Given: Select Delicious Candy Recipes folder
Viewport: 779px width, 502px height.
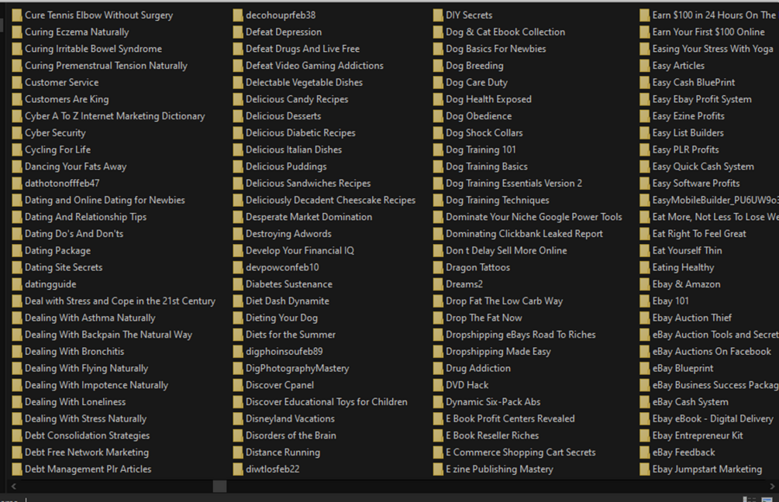Looking at the screenshot, I should coord(297,99).
